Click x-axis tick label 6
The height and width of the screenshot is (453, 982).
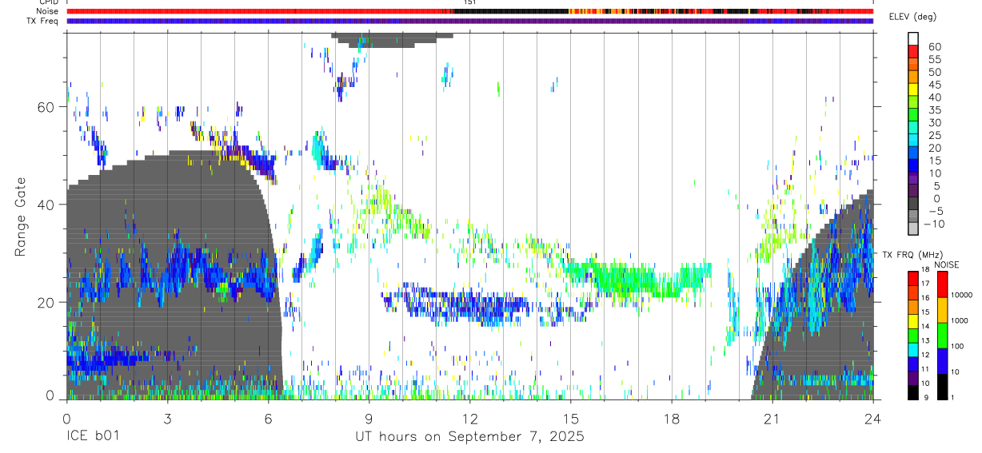[x=268, y=419]
